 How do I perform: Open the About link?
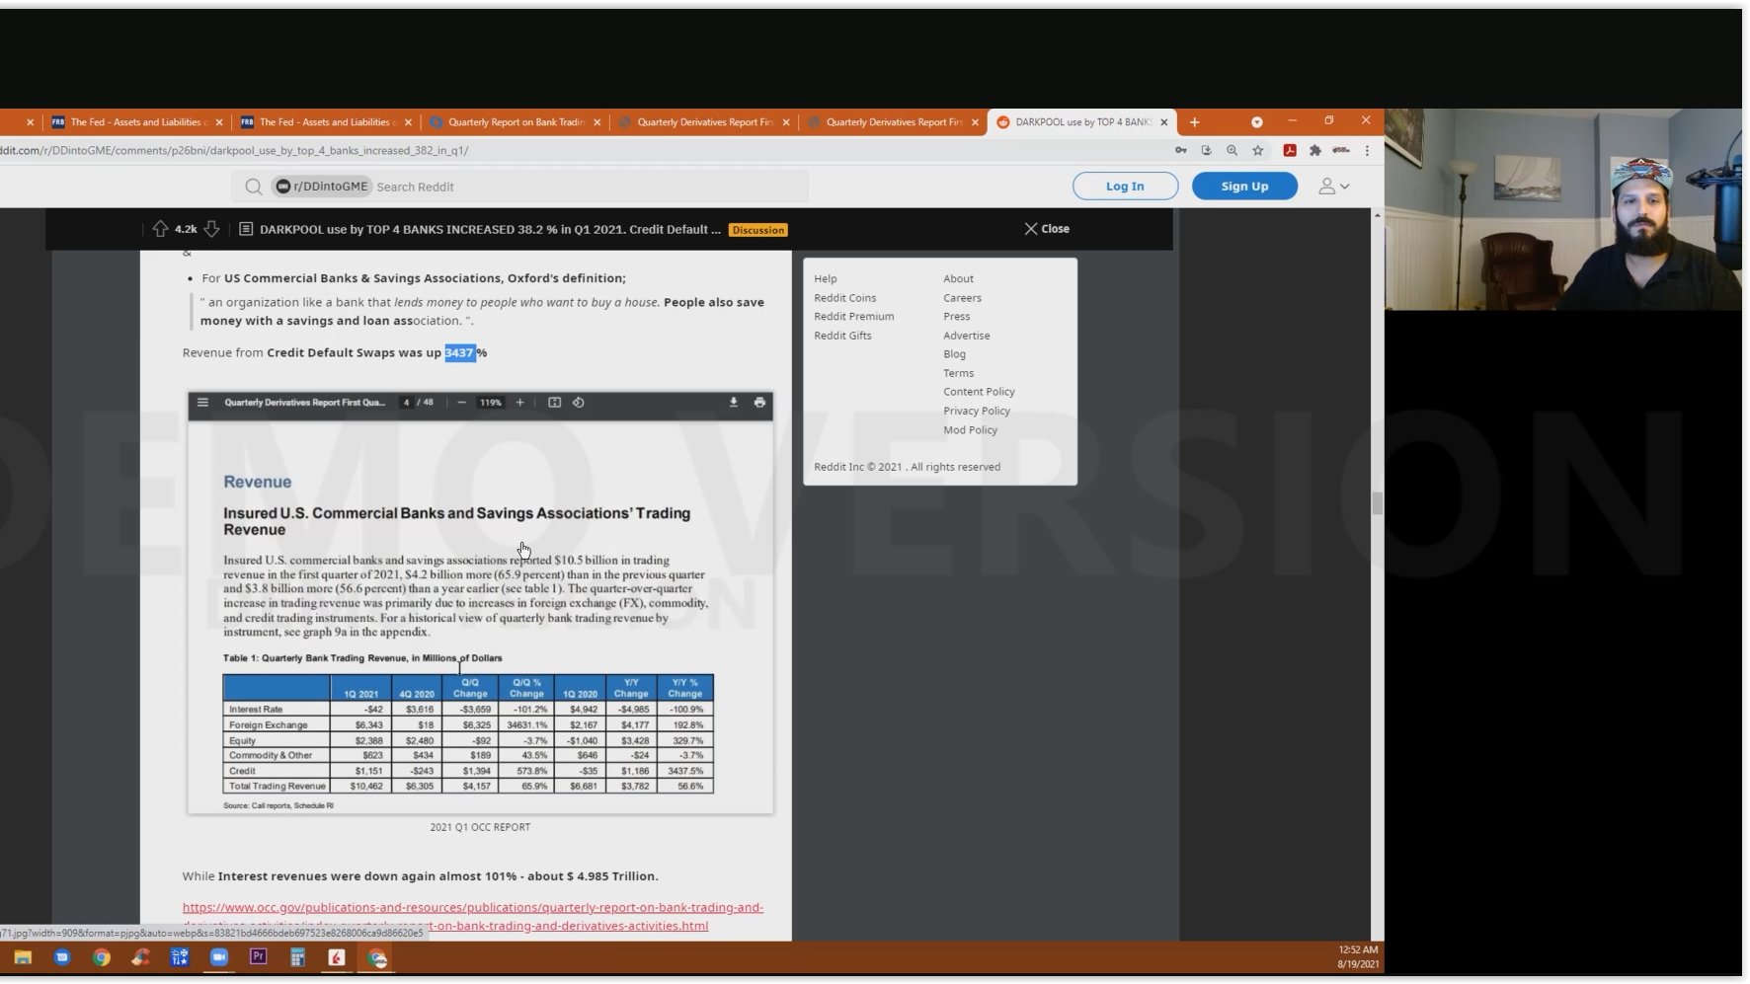coord(958,278)
